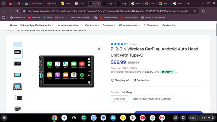
Task: Open quick settings at the 4:34 clock
Action: coord(208,118)
